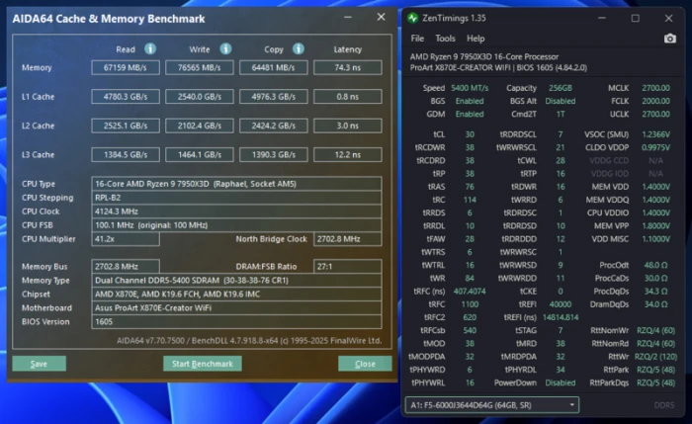Screen dimensions: 692x424
Task: Click the Write info icon
Action: click(x=225, y=49)
